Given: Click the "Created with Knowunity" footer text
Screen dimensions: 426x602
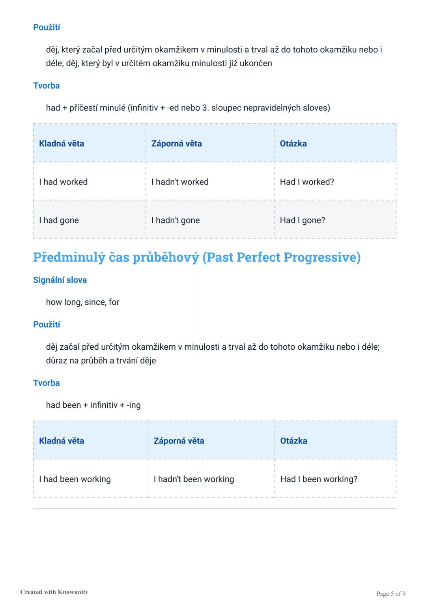Looking at the screenshot, I should click(x=54, y=592).
